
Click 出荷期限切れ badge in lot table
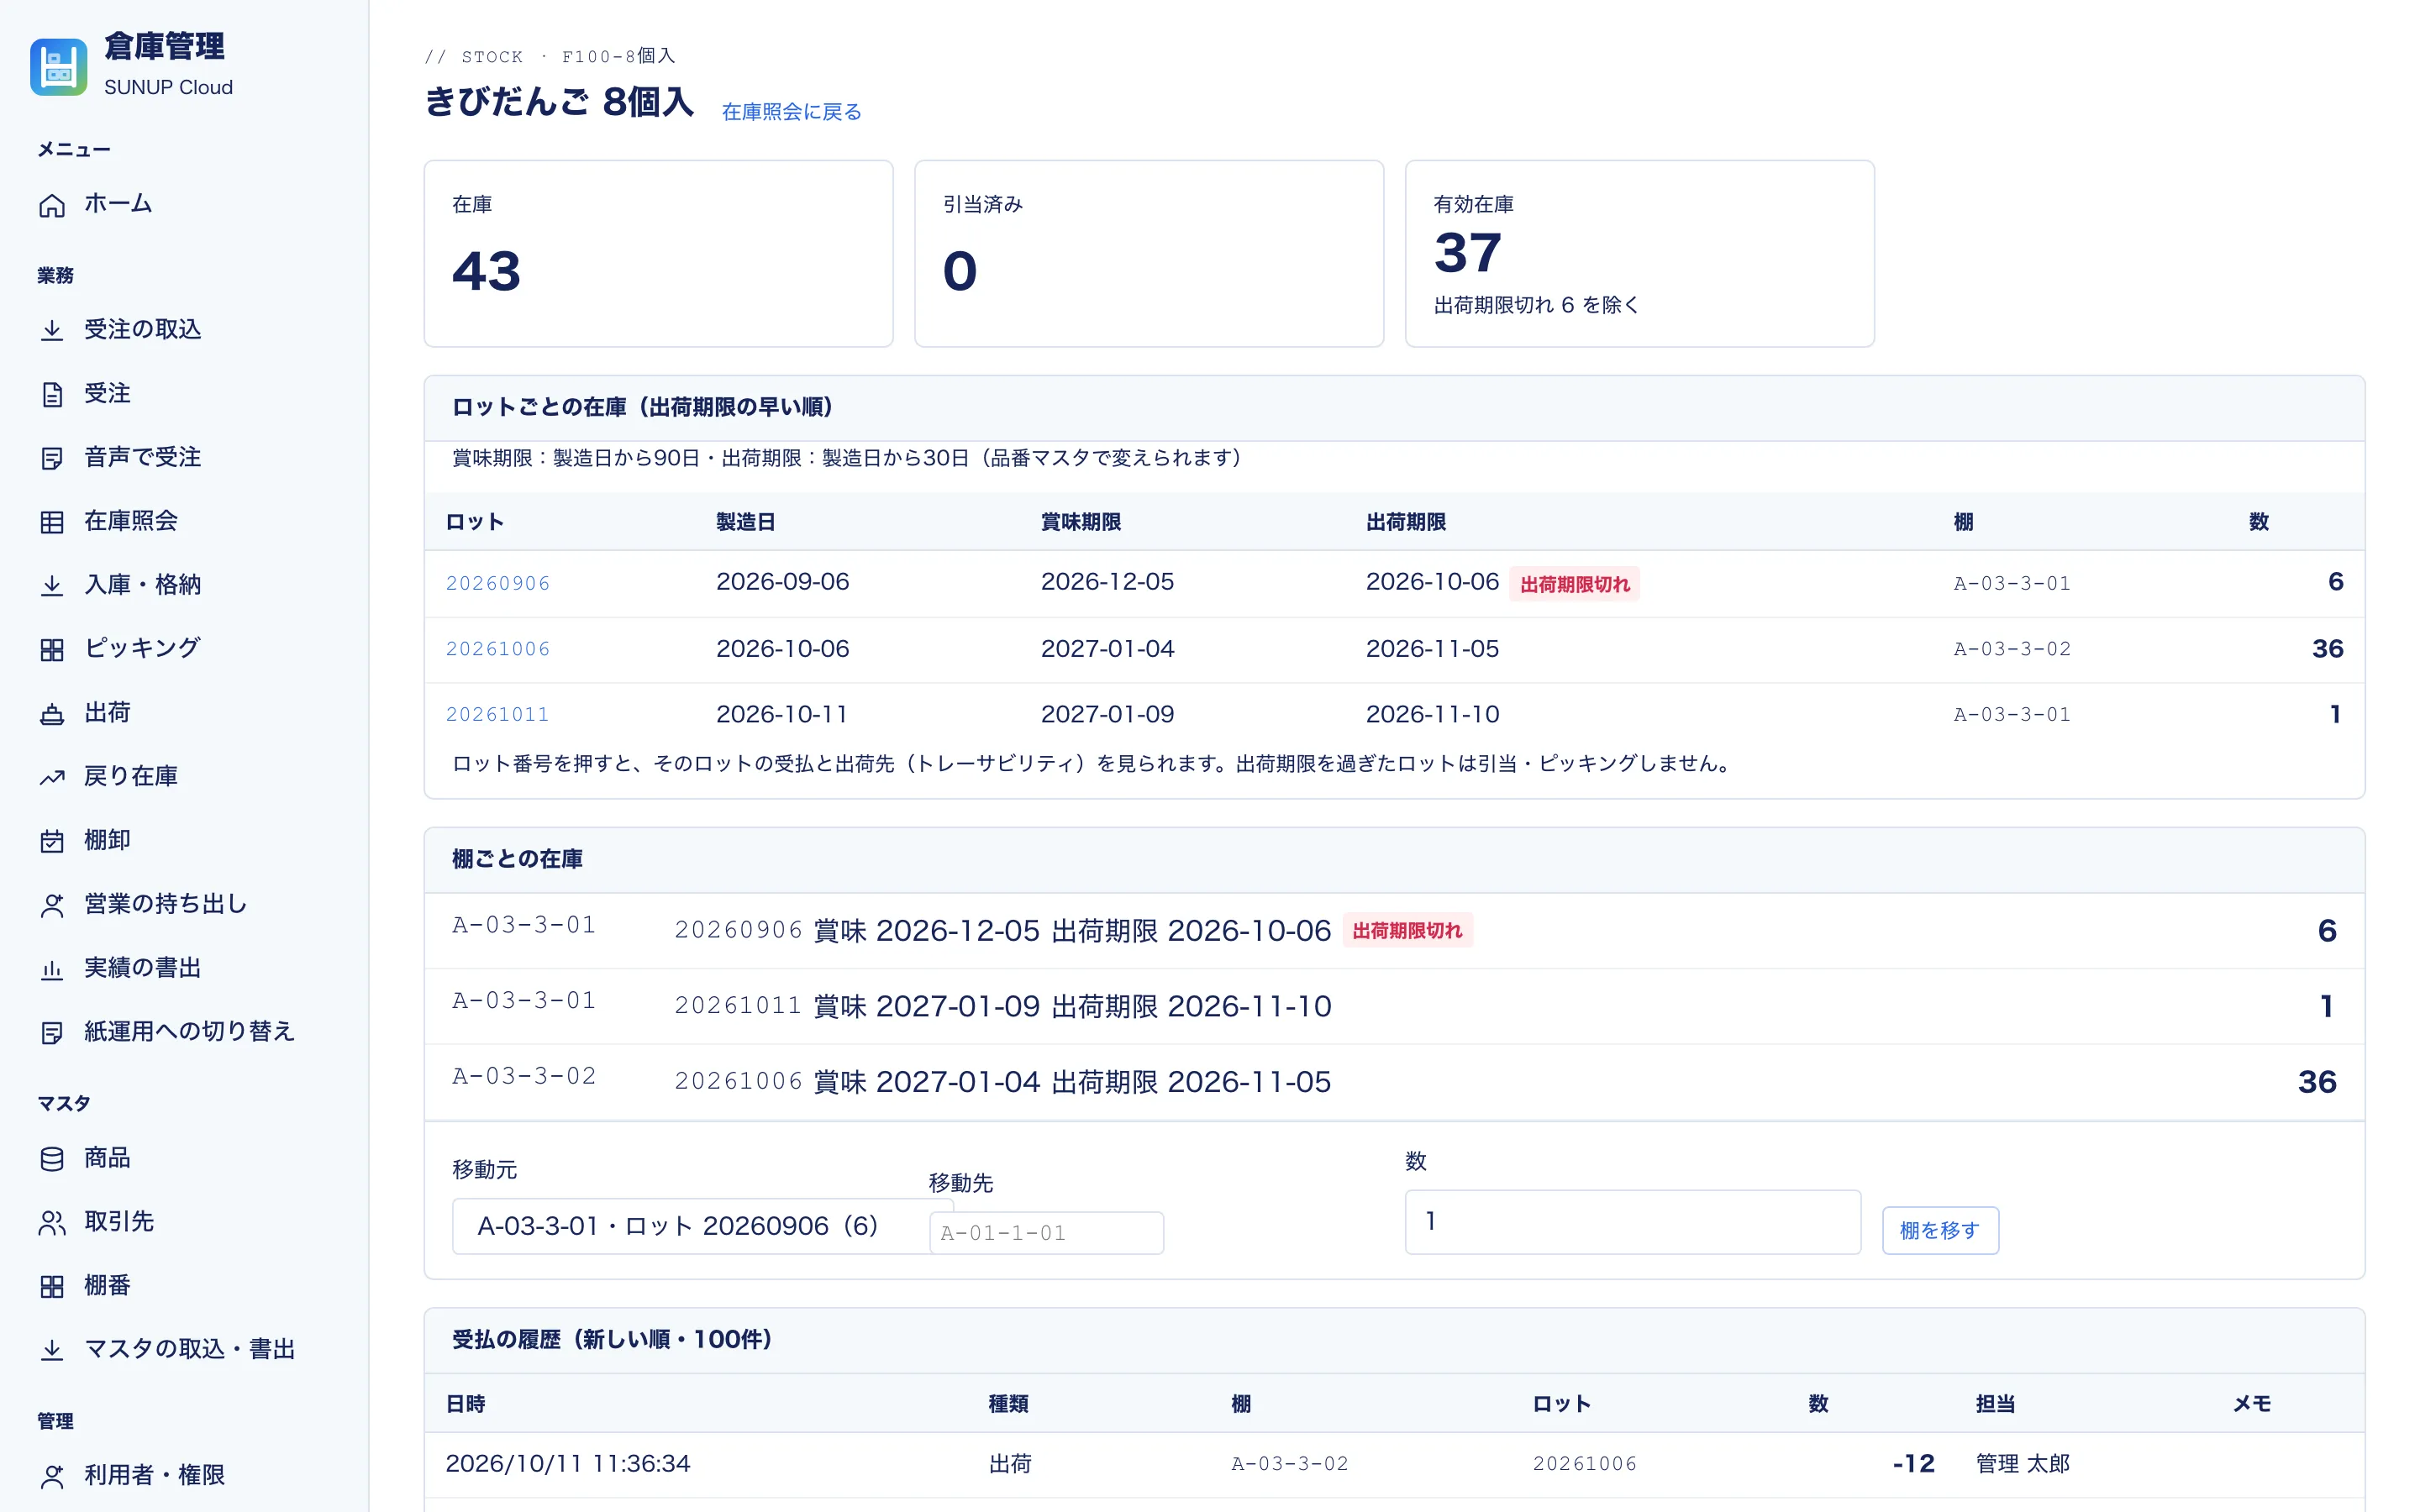pos(1575,584)
